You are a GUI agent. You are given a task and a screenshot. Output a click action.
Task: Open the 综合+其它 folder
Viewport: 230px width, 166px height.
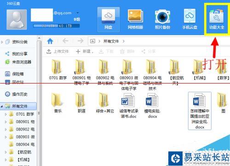[x=105, y=103]
